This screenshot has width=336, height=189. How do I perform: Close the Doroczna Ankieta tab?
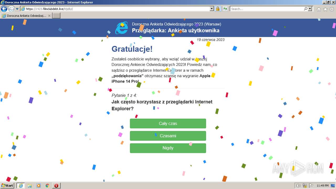click(49, 16)
